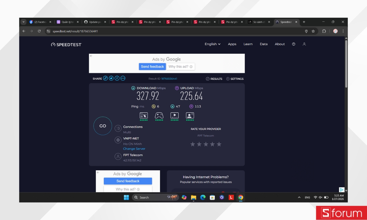Open more sharing options via the ellipsis icon
Viewport: 367px width, 220px height.
(x=123, y=78)
